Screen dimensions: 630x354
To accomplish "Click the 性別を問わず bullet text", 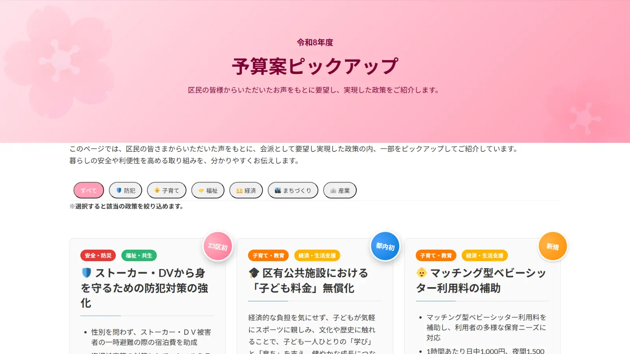I will pyautogui.click(x=151, y=337).
